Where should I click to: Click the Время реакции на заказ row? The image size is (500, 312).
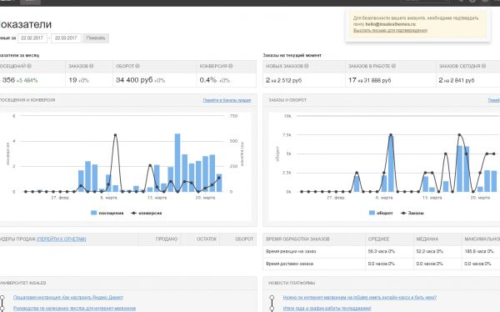click(382, 252)
